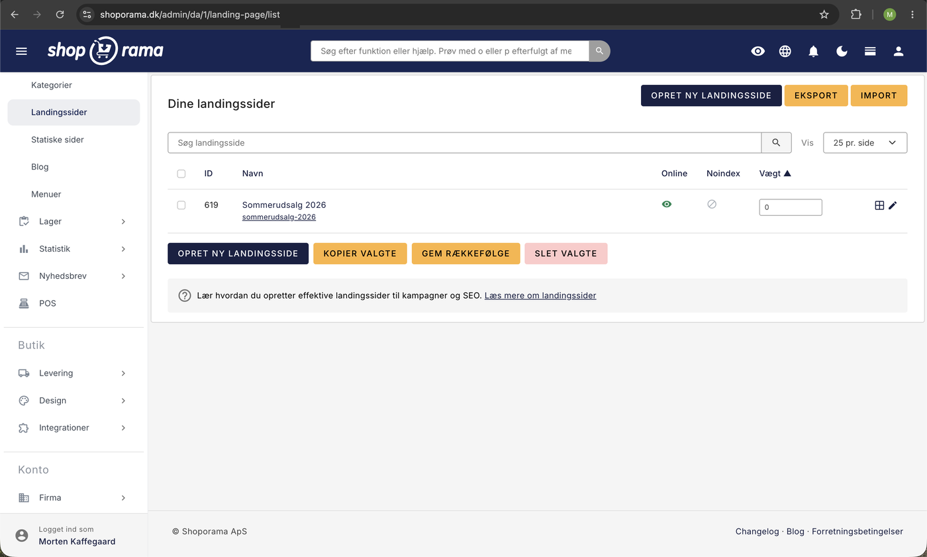Click the Design palette icon
Image resolution: width=927 pixels, height=557 pixels.
(24, 400)
